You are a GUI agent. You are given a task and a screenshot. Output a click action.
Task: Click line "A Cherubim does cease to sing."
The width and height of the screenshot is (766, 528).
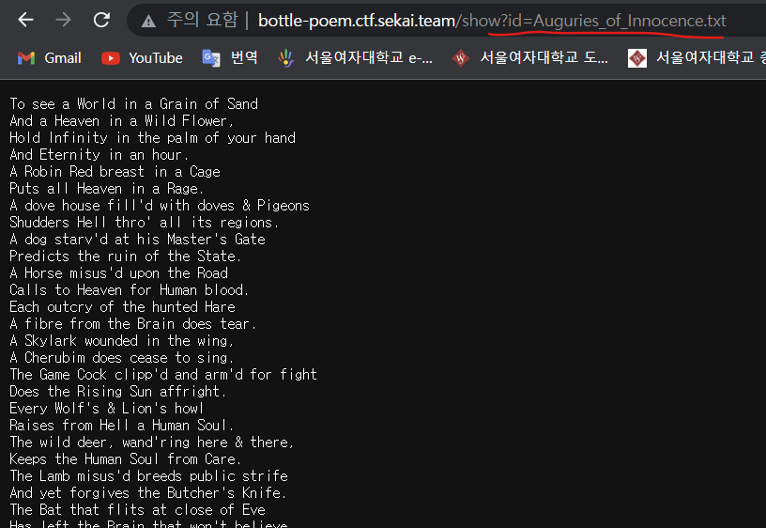click(122, 357)
